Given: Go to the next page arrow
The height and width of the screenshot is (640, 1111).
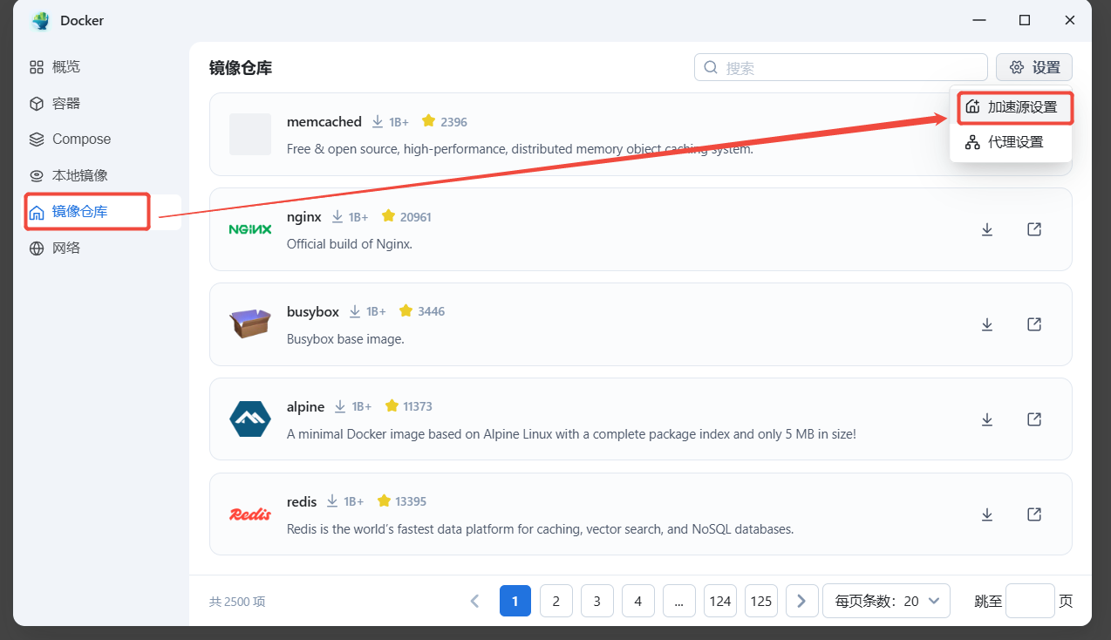Looking at the screenshot, I should point(801,601).
